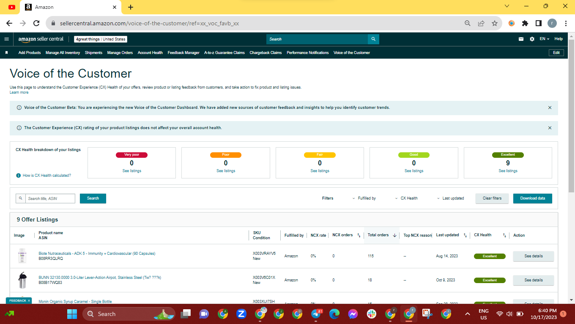This screenshot has height=324, width=575.
Task: Open the Snipping Tool from the taskbar
Action: tap(427, 314)
